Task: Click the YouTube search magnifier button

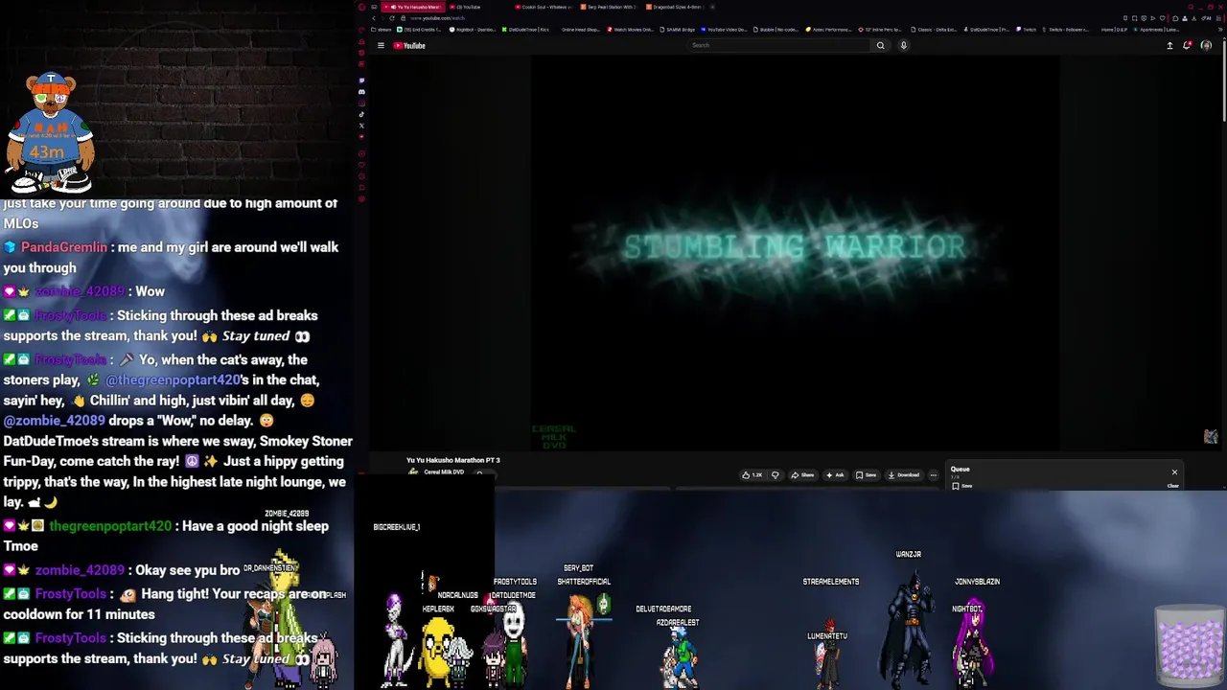Action: [x=880, y=45]
